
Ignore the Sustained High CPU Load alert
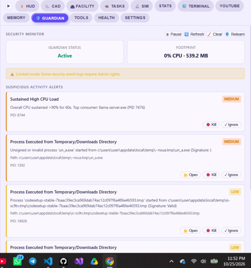click(231, 124)
